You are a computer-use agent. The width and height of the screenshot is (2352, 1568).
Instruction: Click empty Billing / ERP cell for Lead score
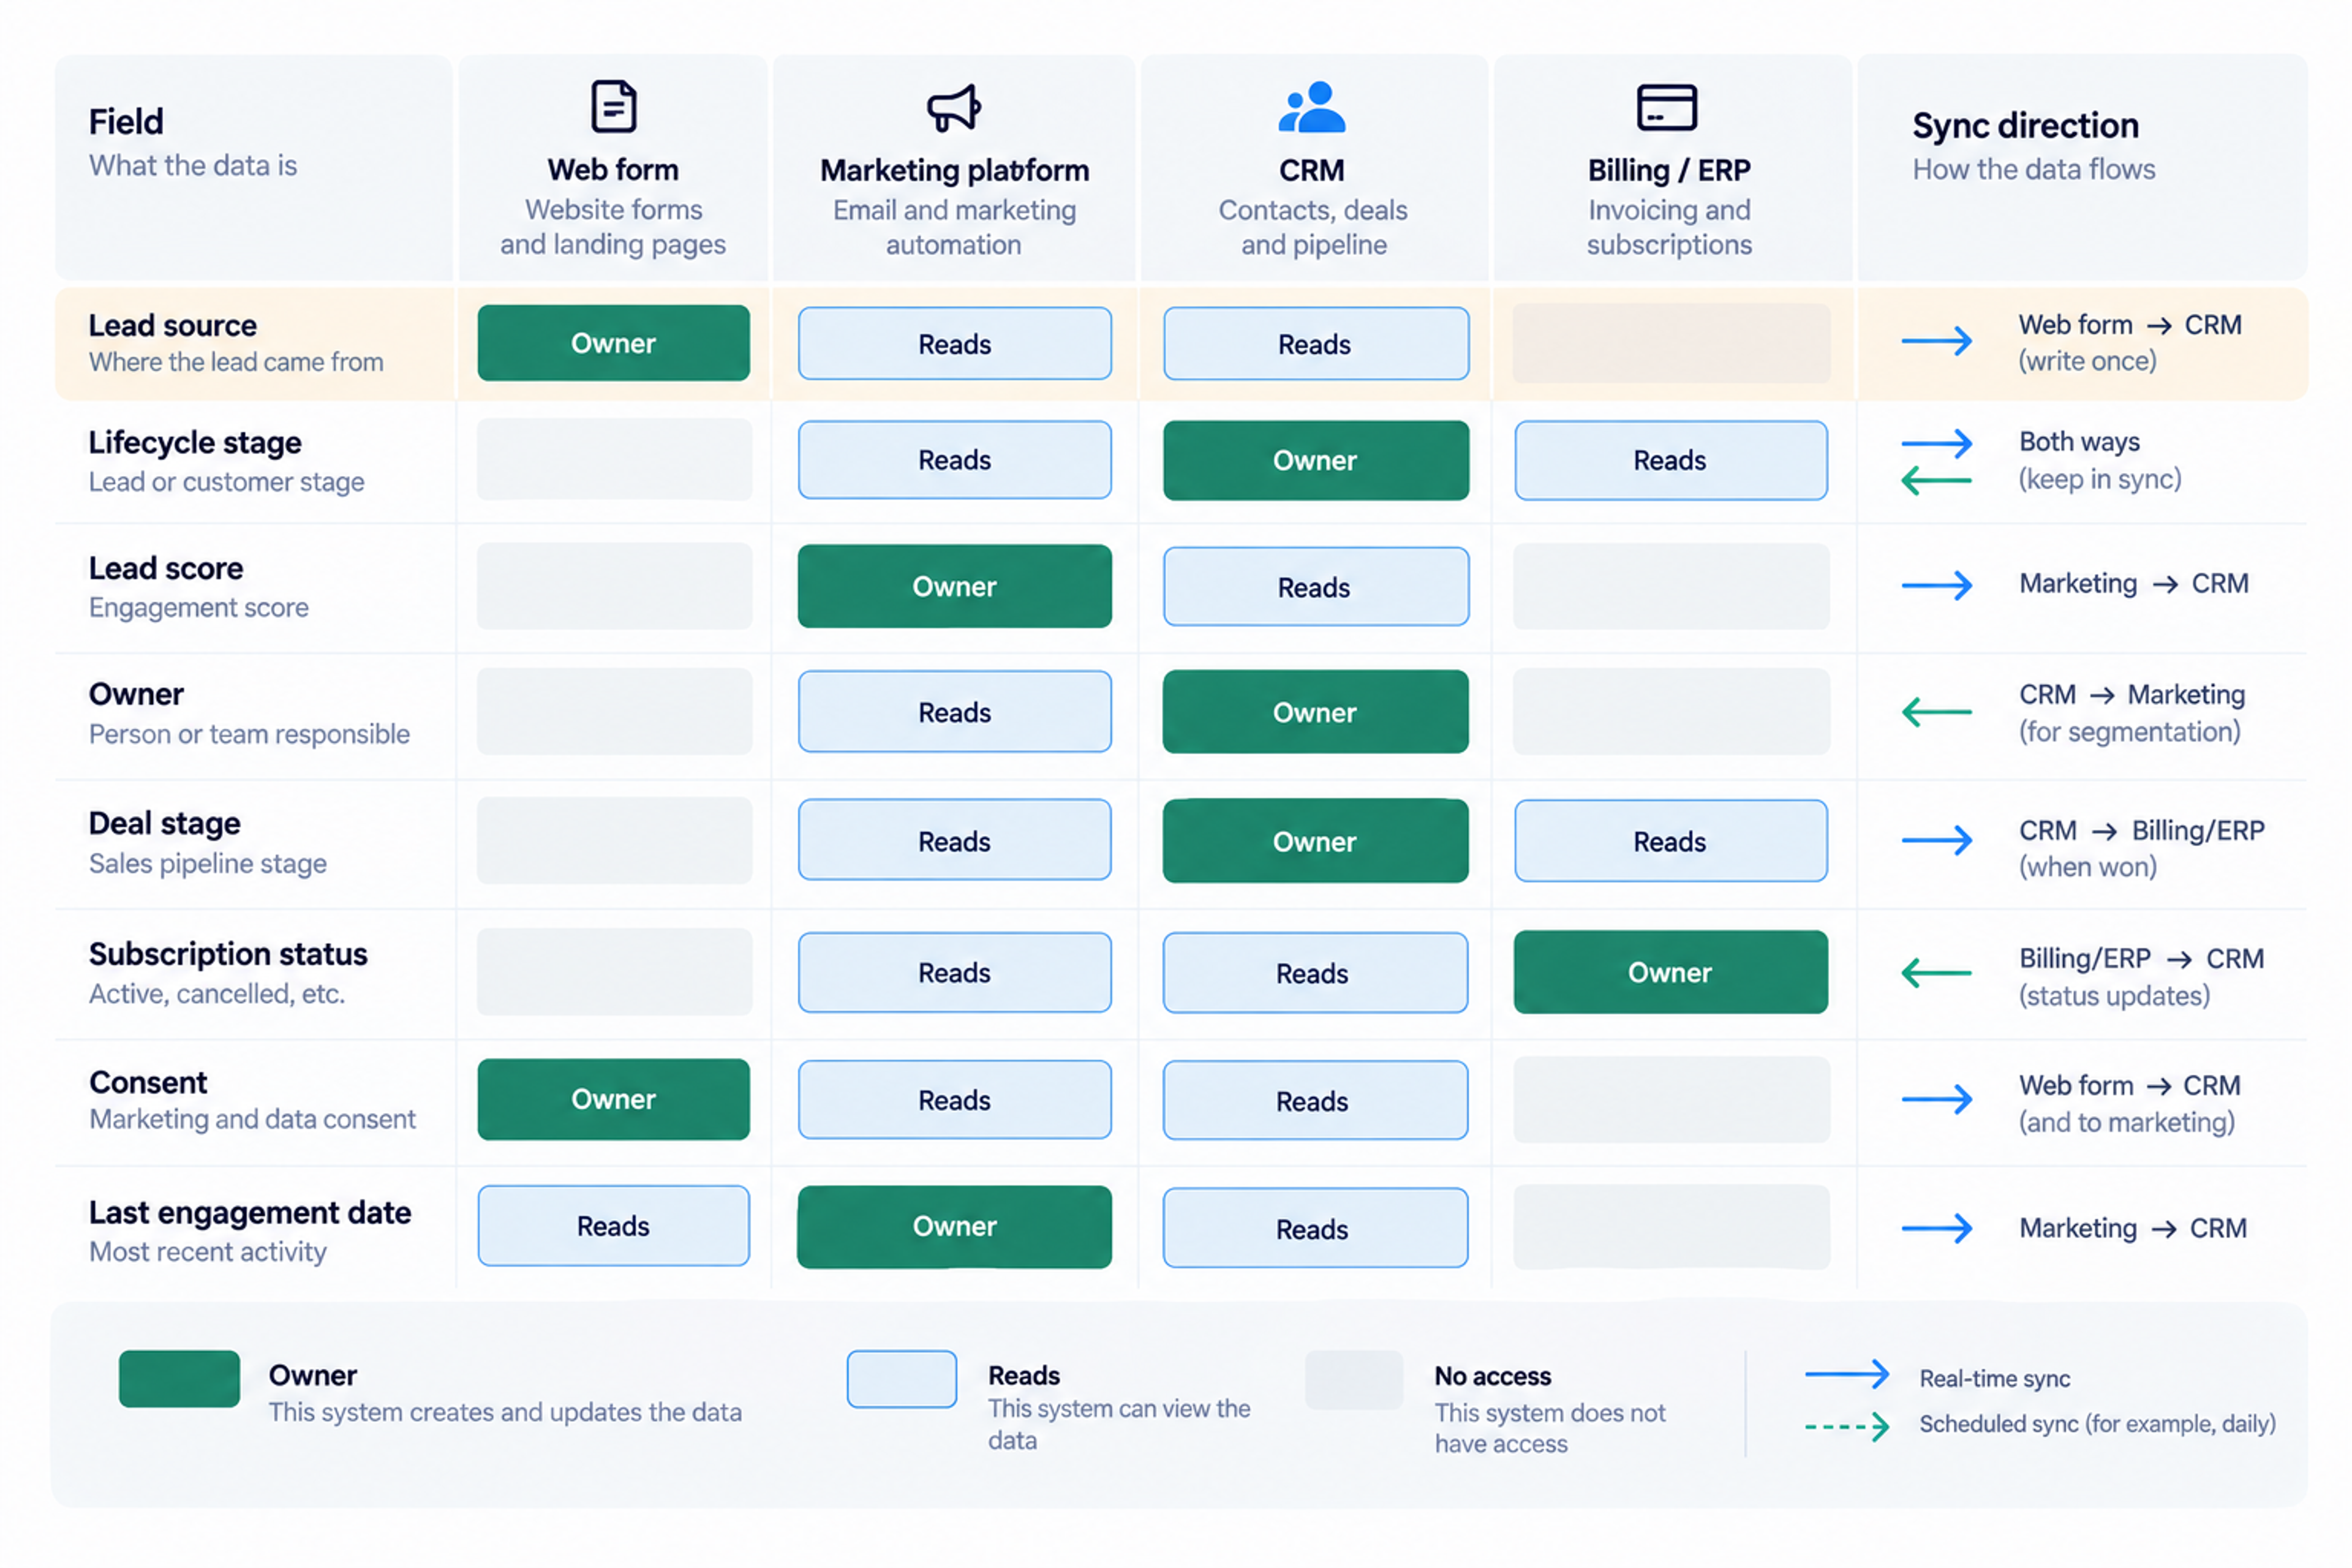pos(1670,587)
